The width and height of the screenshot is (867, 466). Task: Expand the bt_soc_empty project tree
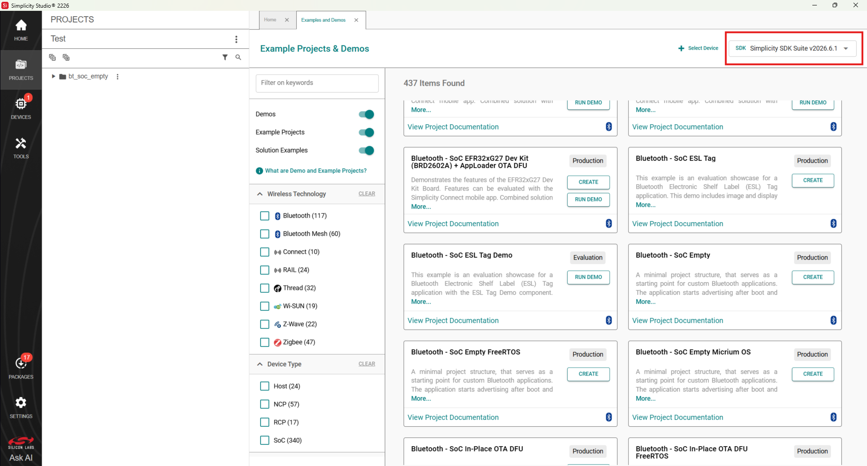point(53,76)
